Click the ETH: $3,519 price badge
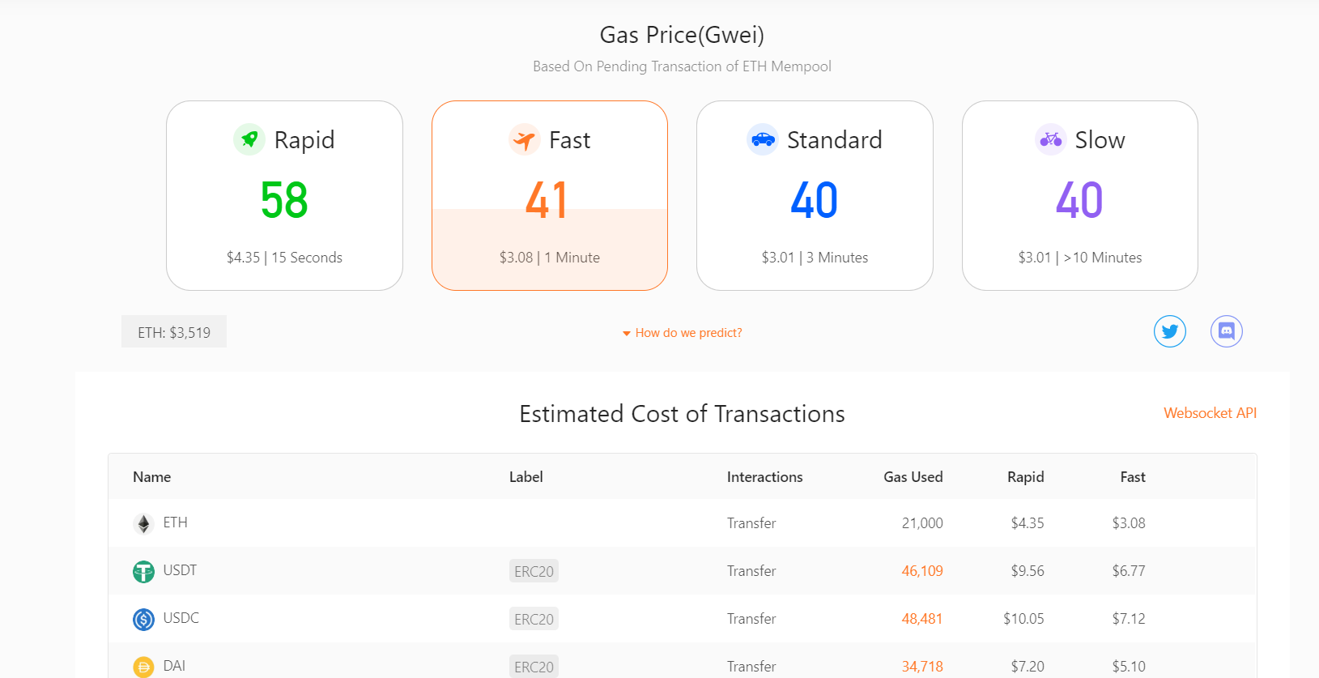 (174, 331)
